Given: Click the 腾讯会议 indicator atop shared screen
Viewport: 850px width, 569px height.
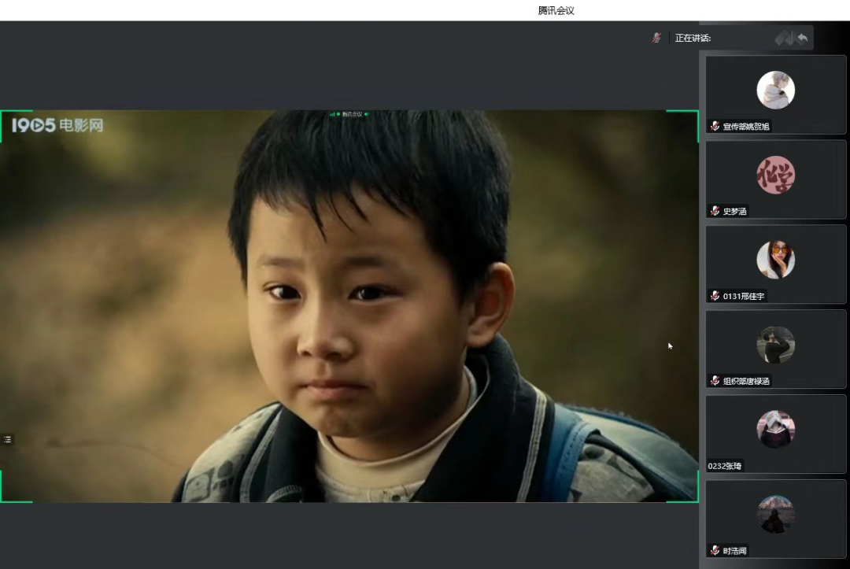Looking at the screenshot, I should pos(350,114).
